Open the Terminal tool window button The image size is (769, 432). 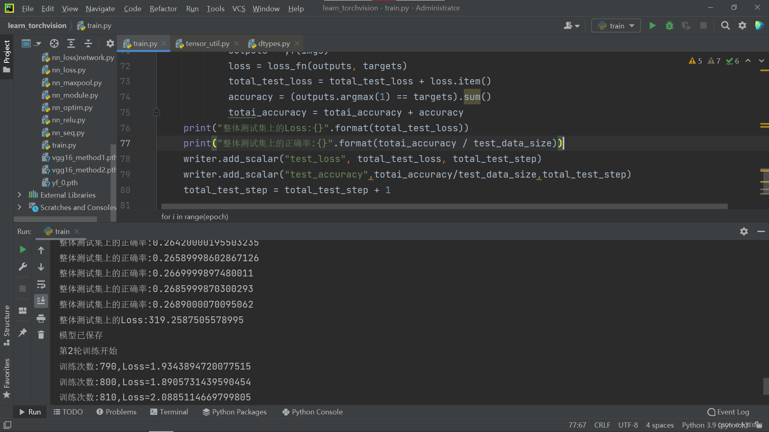click(x=169, y=412)
